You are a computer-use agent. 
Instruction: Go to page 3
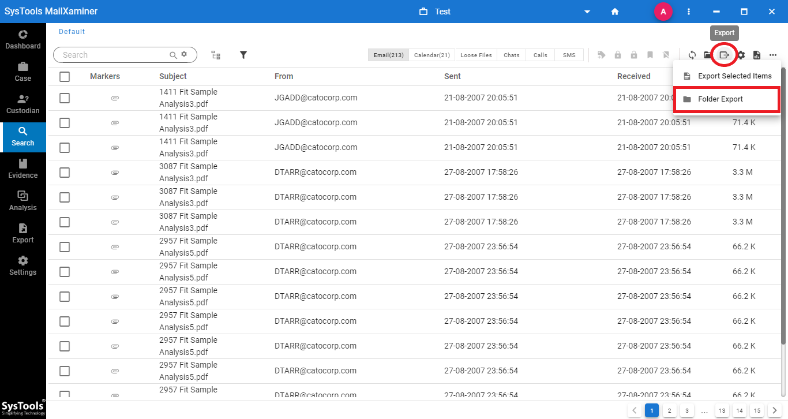click(686, 411)
